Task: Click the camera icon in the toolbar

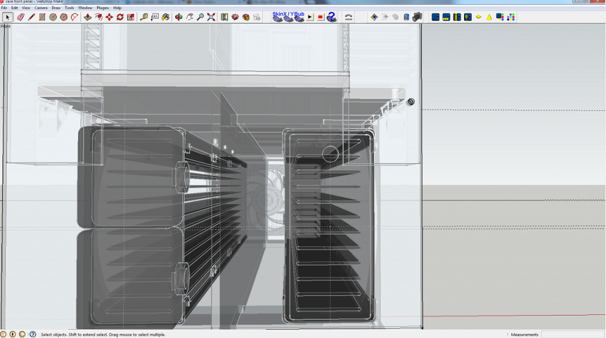Action: click(417, 17)
